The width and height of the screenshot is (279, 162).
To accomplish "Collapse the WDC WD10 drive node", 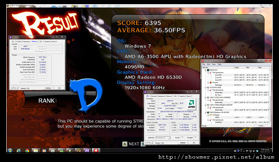I will (x=206, y=98).
